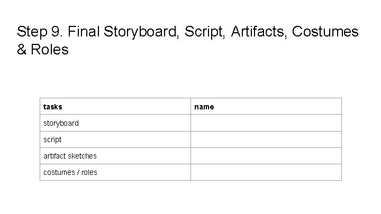
Task: Click blank slide area below the table
Action: click(x=190, y=198)
